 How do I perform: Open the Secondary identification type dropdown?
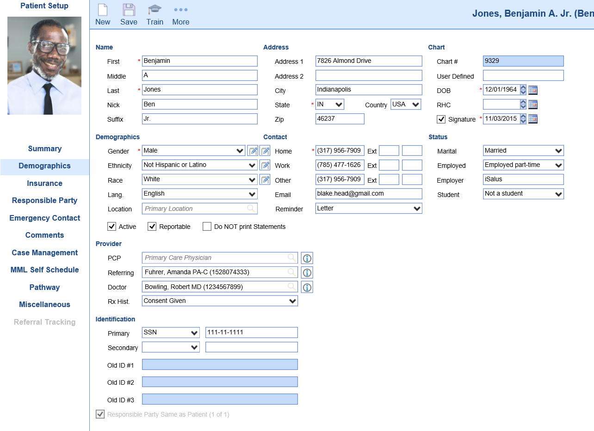click(171, 347)
